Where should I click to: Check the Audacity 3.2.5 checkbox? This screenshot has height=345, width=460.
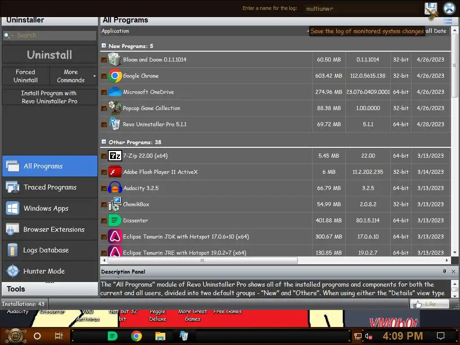[104, 188]
